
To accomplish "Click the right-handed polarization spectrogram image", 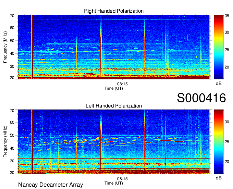I will pos(114,47).
